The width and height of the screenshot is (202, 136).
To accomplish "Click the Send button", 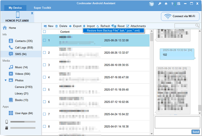I will click(x=196, y=132).
